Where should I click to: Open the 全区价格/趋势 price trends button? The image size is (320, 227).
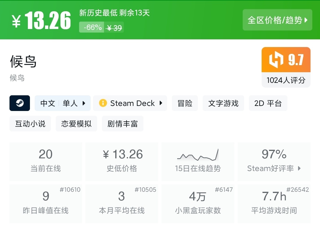[277, 20]
